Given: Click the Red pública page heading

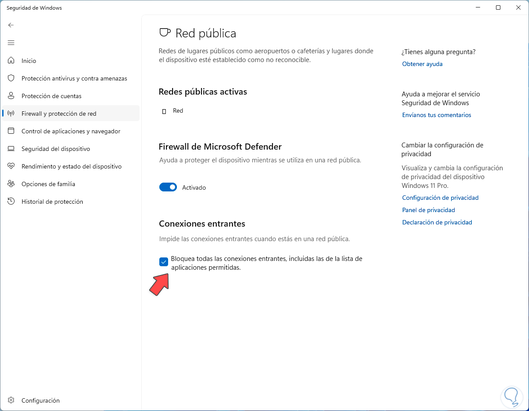Looking at the screenshot, I should pyautogui.click(x=206, y=33).
